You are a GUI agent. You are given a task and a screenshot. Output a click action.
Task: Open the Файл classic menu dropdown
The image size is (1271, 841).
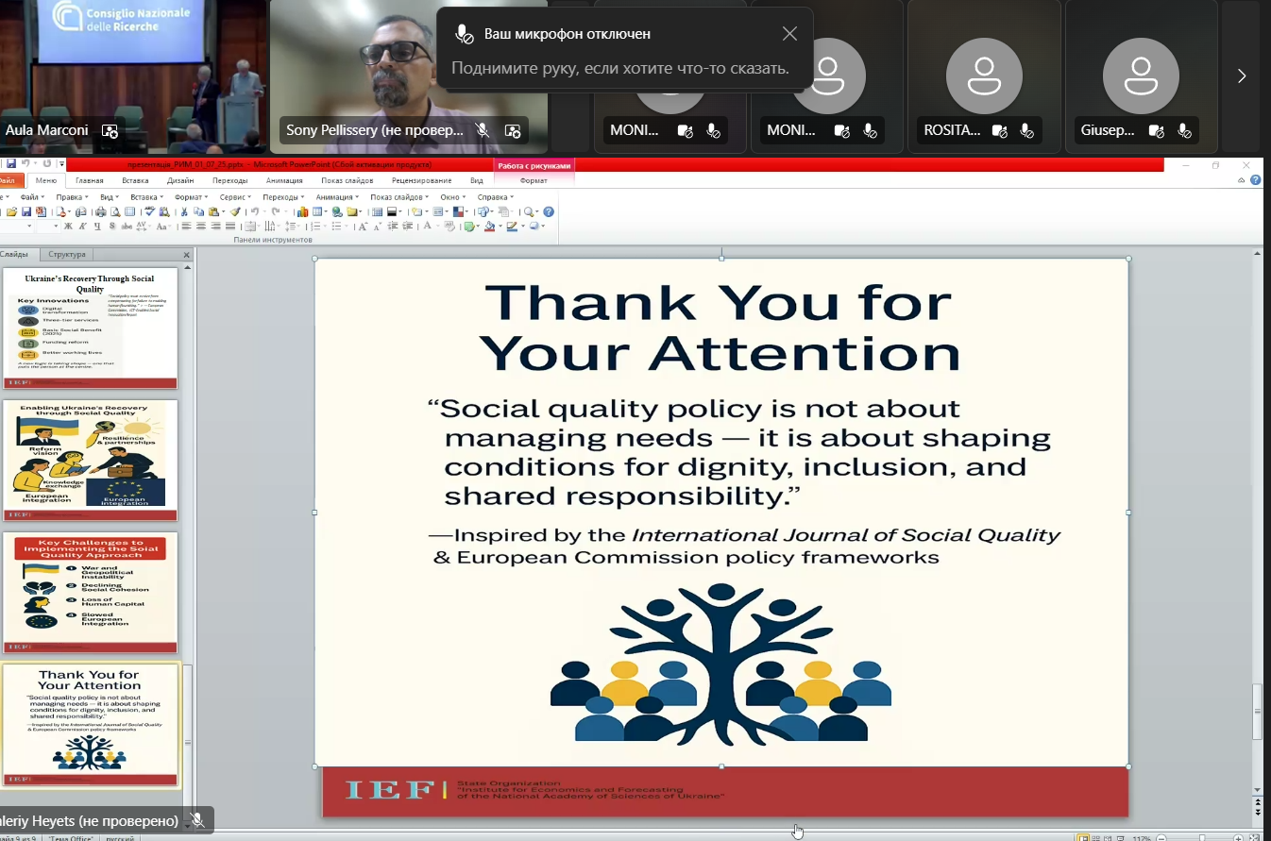pyautogui.click(x=33, y=197)
